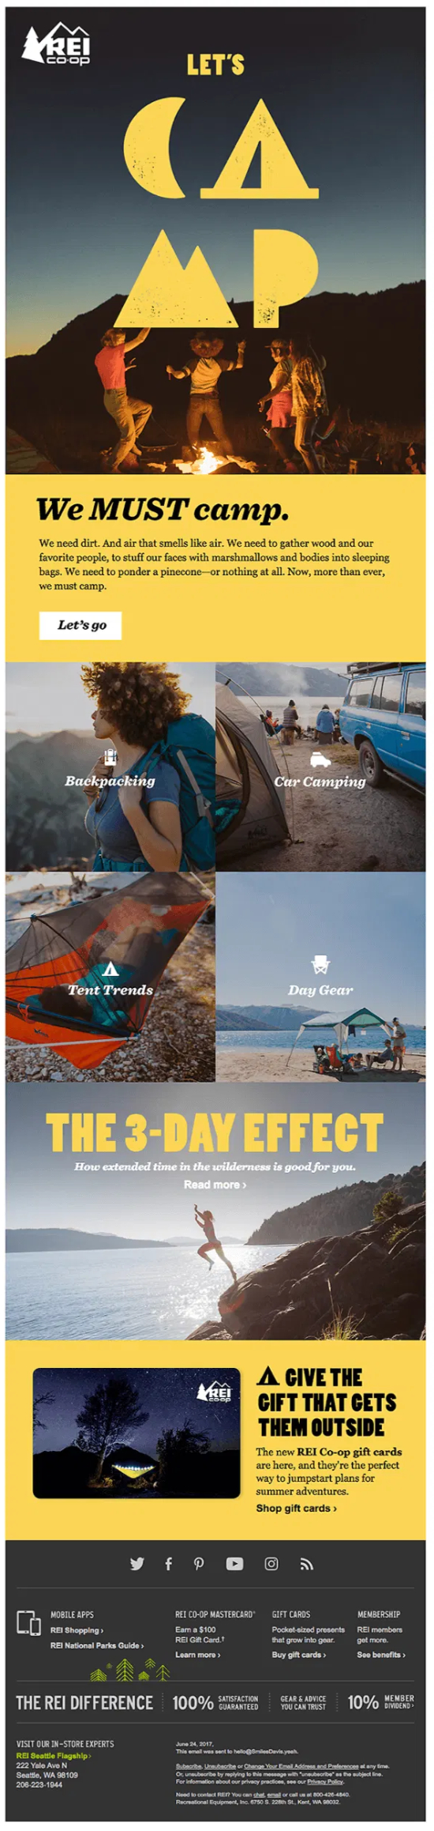Click the mobile apps phone icon
Viewport: 434px width, 1831px height.
point(29,1622)
